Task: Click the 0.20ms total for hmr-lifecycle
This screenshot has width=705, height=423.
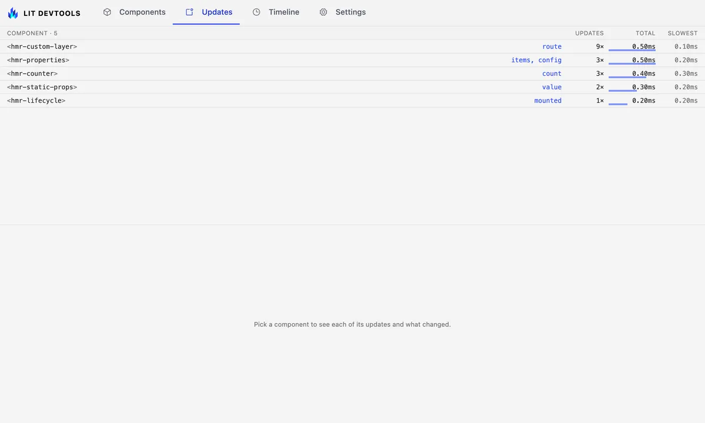Action: (x=644, y=100)
